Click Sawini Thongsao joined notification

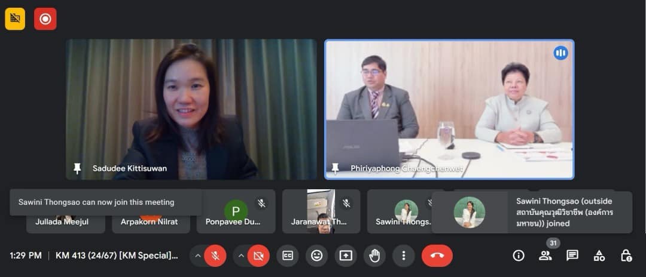[x=531, y=212]
